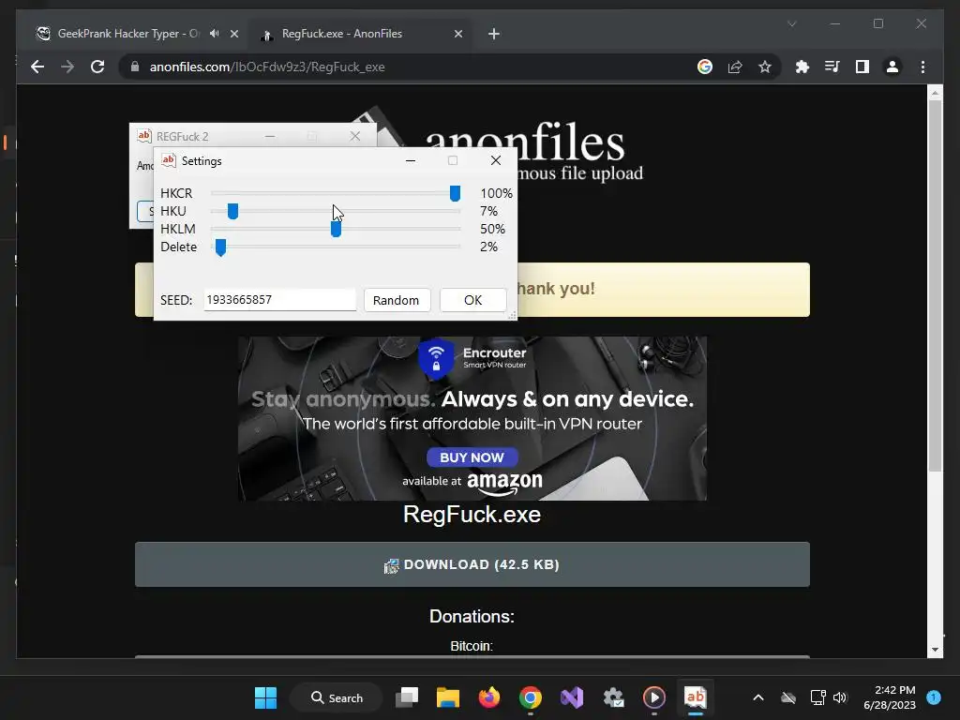Click the 100% HKCR value label
The image size is (960, 720).
click(496, 193)
